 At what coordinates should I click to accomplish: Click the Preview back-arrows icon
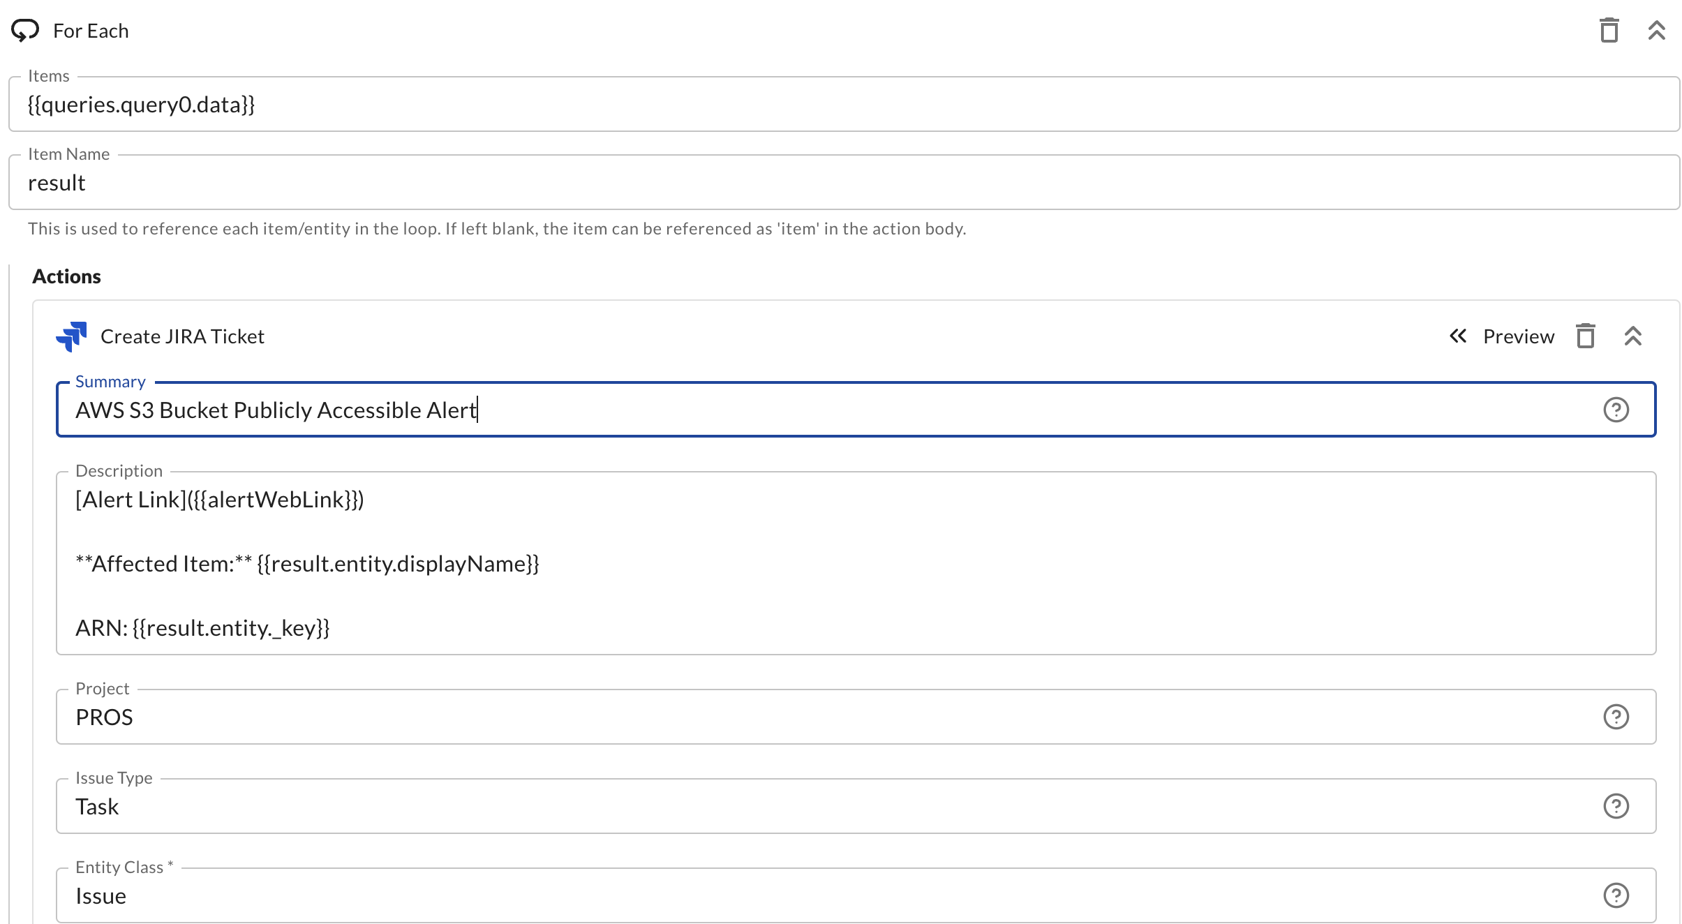(x=1459, y=336)
